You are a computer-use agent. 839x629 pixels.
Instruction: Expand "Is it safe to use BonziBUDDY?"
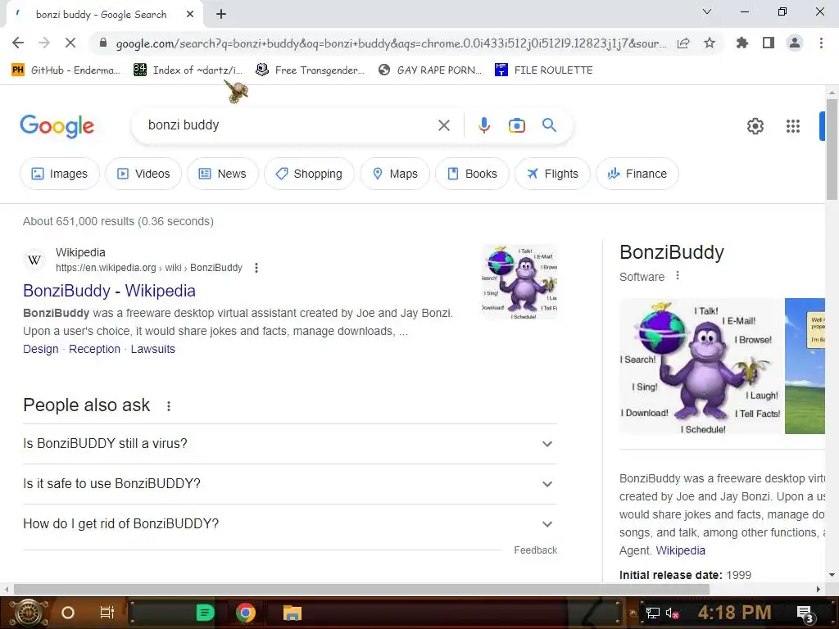(x=290, y=483)
